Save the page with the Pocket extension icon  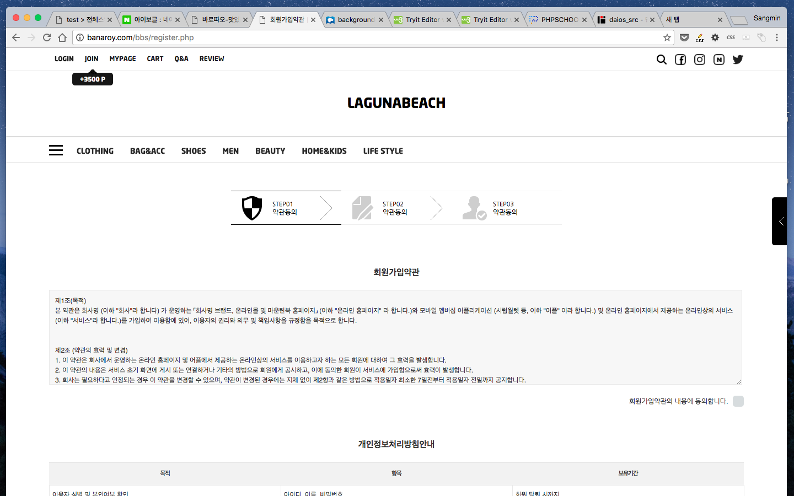coord(684,37)
